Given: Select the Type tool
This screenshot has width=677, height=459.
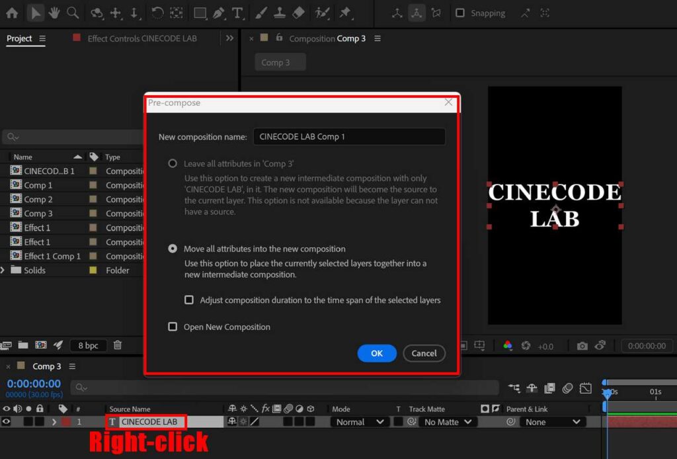Looking at the screenshot, I should click(237, 13).
